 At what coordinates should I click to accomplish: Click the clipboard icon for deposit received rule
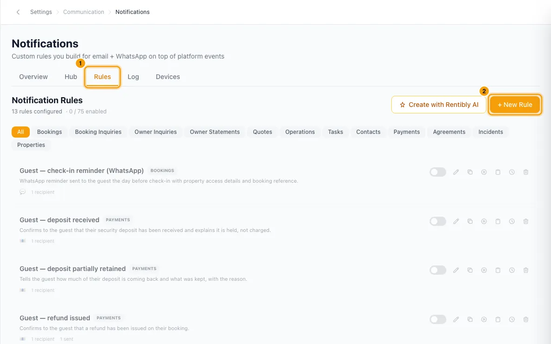coord(498,221)
